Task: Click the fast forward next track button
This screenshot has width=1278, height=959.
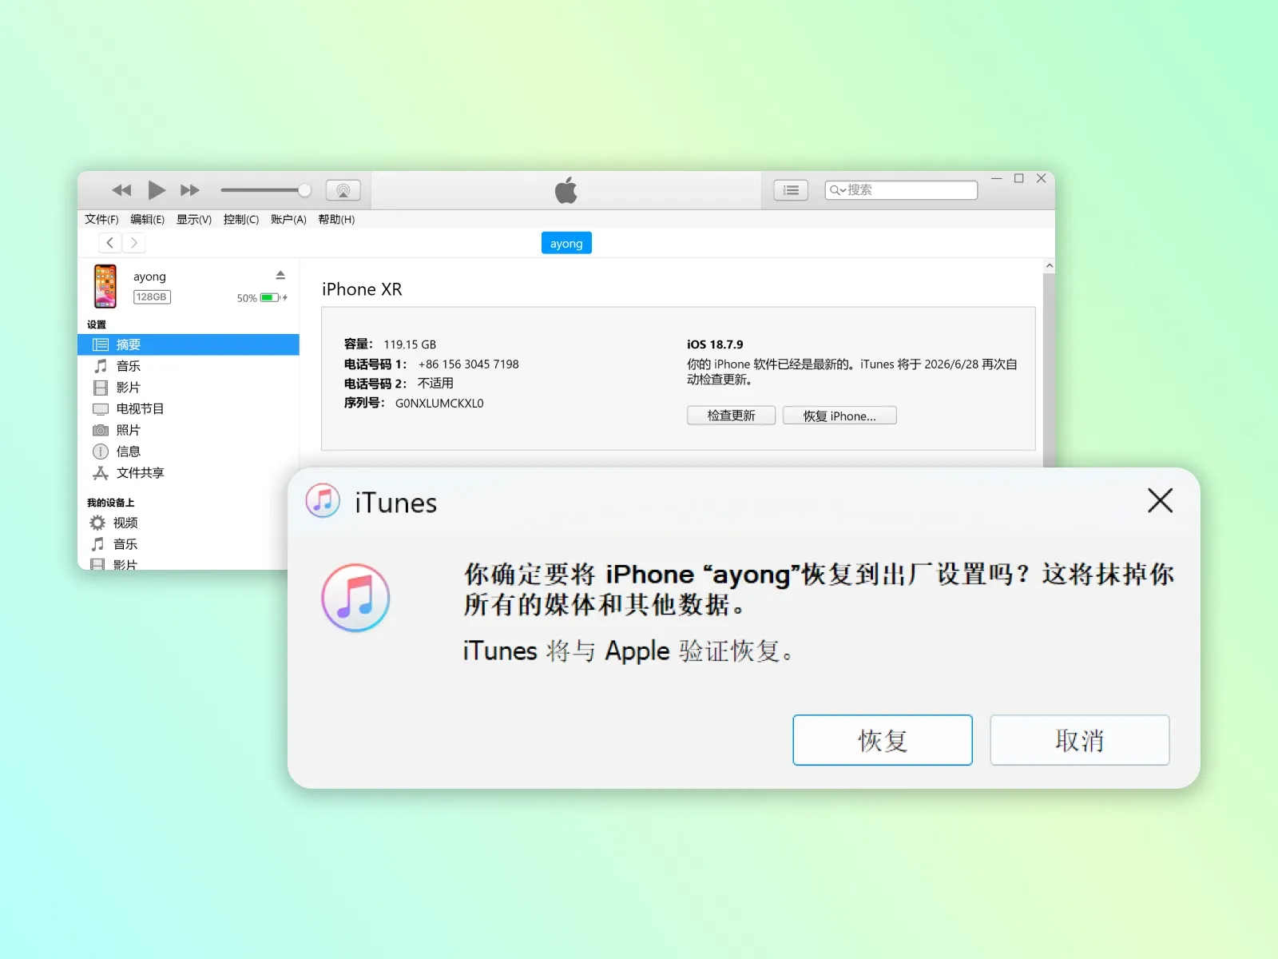Action: click(190, 190)
